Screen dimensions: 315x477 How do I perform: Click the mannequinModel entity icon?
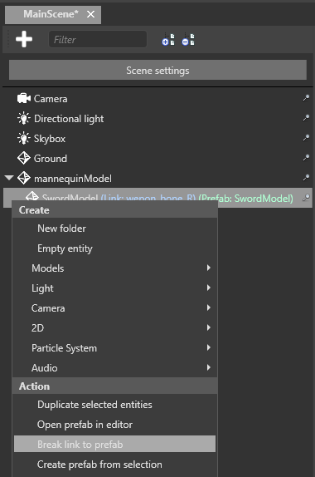point(24,179)
